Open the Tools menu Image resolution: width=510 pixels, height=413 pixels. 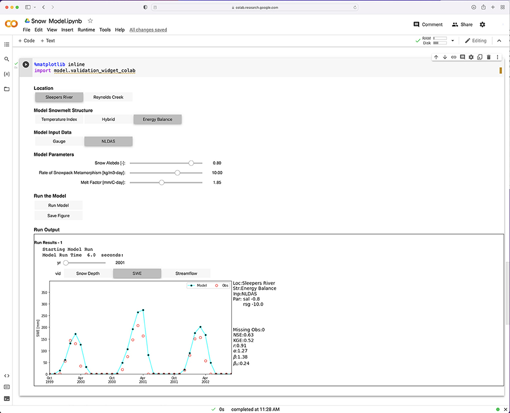point(105,29)
